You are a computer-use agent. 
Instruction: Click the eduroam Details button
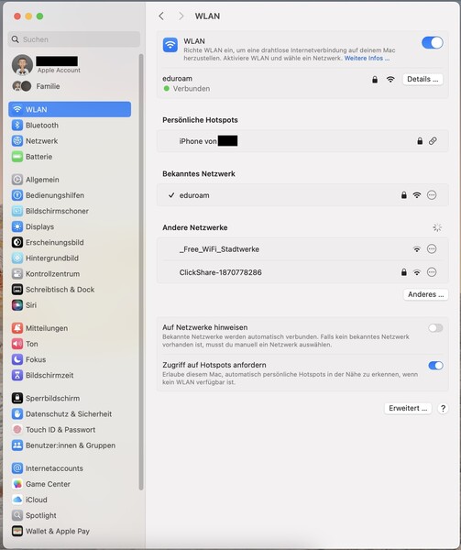(423, 79)
